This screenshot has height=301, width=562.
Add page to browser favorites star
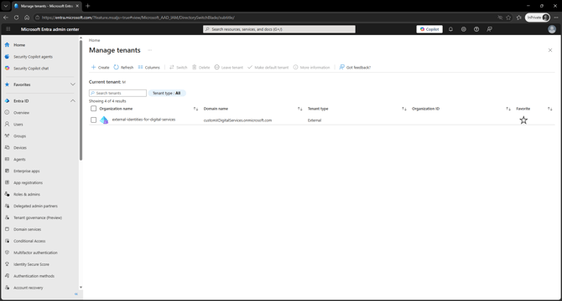[508, 18]
